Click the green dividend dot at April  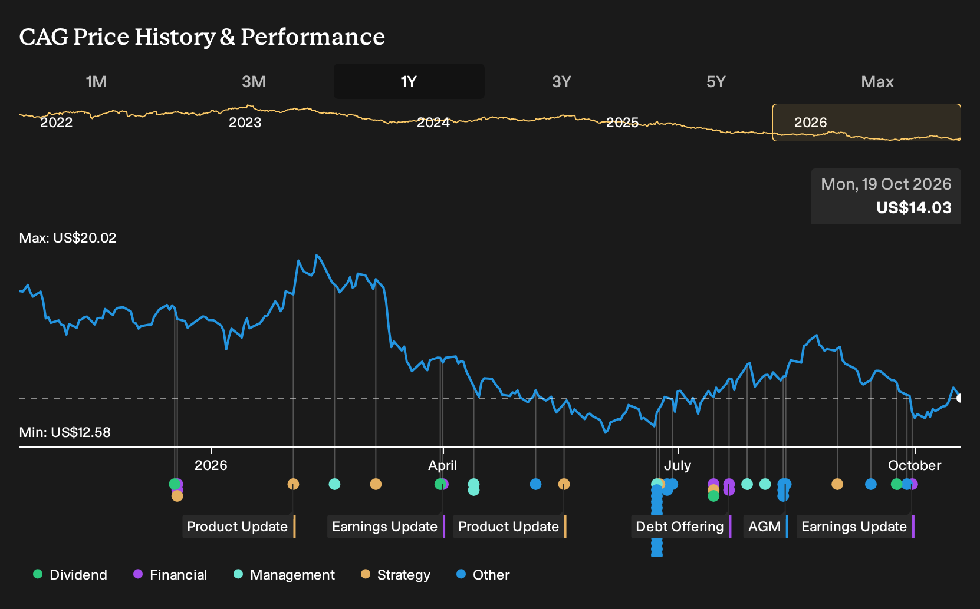[x=440, y=484]
